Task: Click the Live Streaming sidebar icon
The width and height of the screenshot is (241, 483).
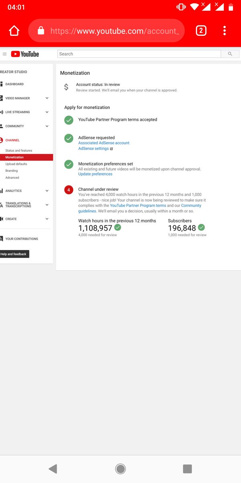Action: coord(1,112)
